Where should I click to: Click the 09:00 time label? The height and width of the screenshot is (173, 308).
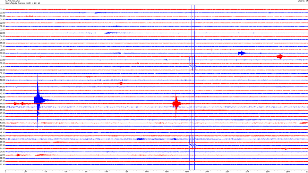[x=2, y=70]
